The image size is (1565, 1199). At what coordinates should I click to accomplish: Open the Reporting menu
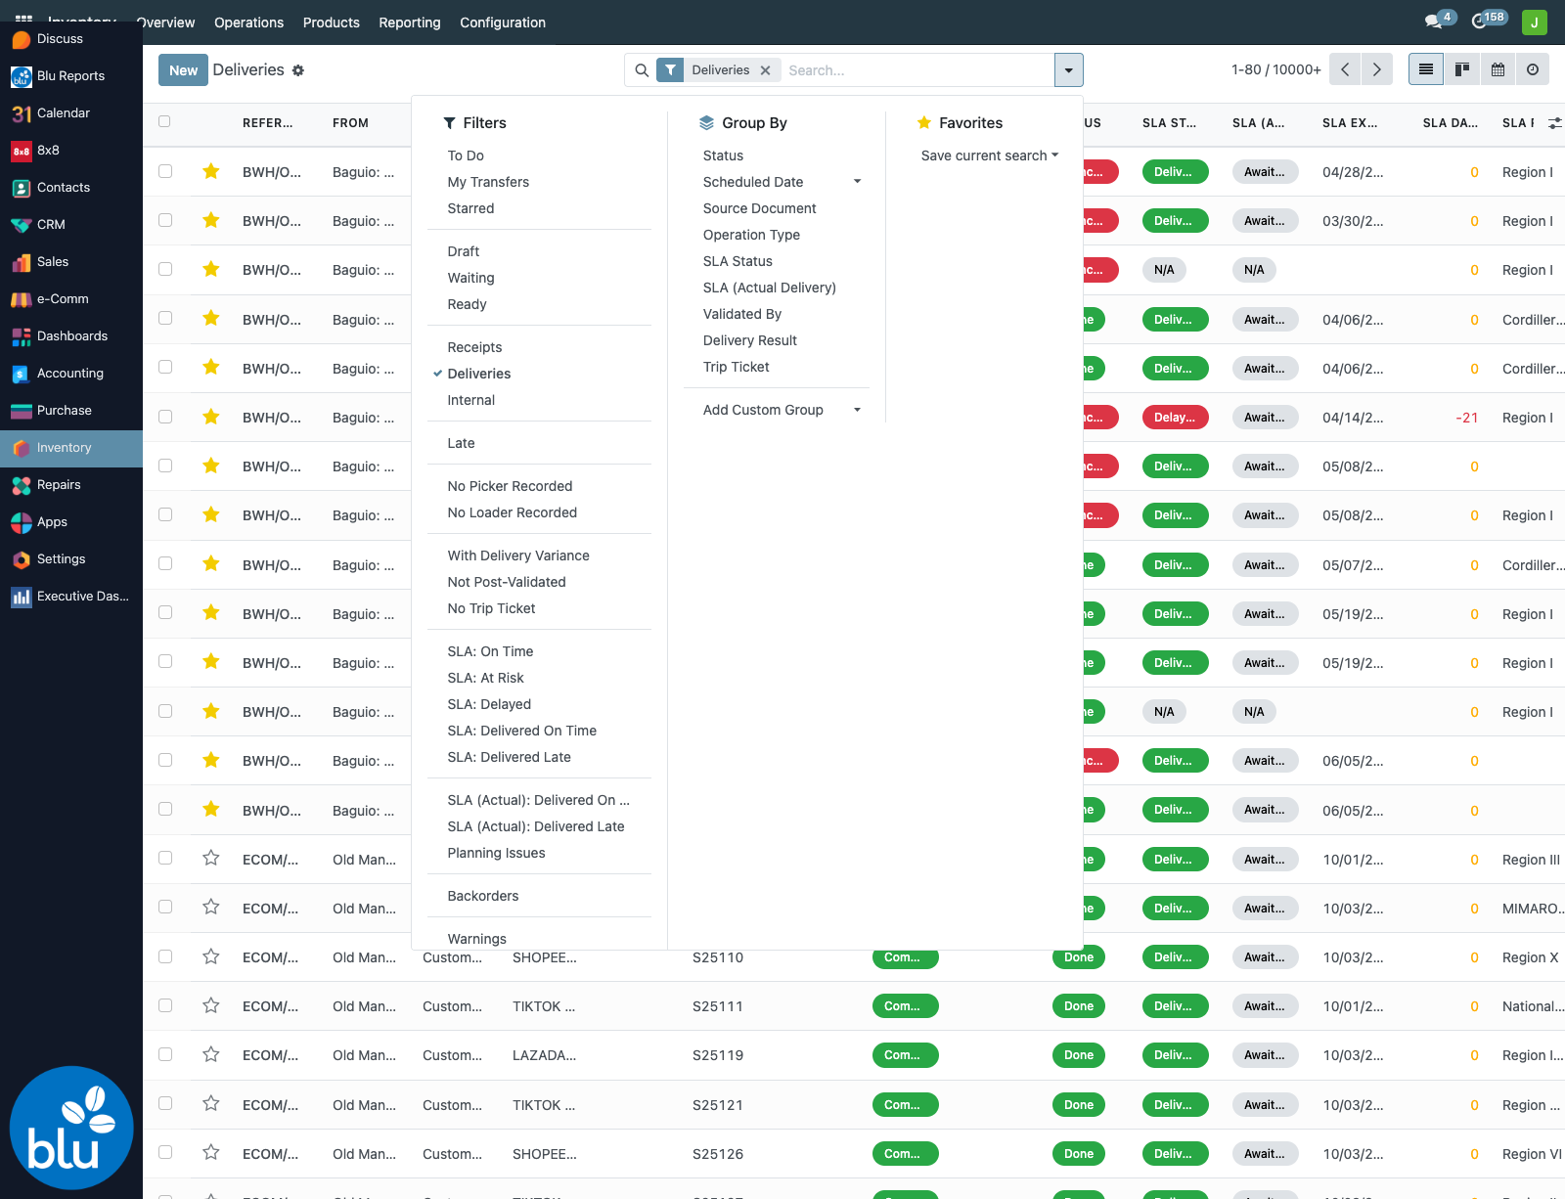(x=410, y=22)
